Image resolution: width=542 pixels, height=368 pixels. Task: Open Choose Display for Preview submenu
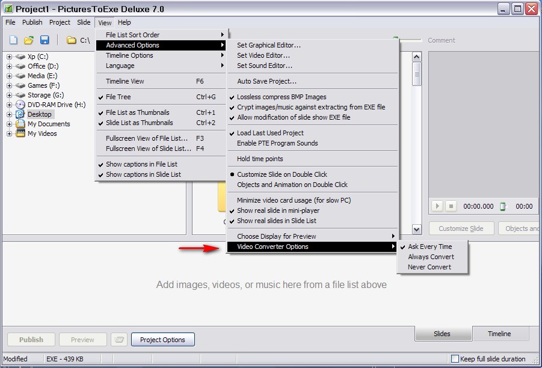point(312,236)
